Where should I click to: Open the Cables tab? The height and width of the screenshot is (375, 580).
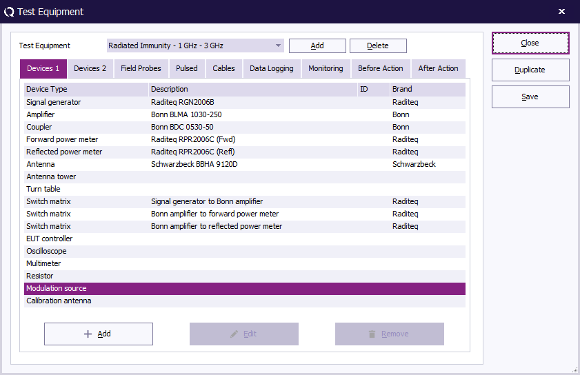(223, 68)
